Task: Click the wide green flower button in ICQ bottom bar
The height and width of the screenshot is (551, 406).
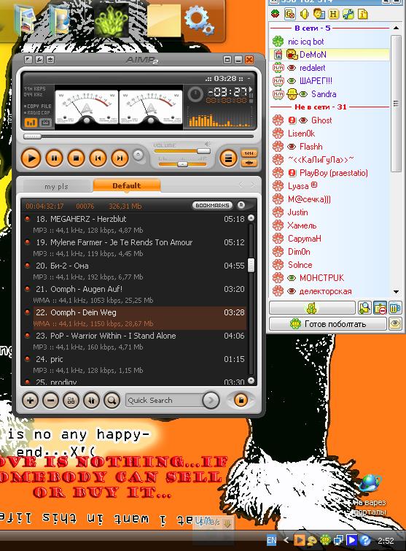Action: point(312,308)
